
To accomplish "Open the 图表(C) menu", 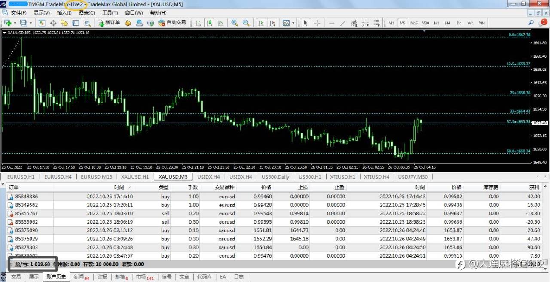I will (x=86, y=13).
